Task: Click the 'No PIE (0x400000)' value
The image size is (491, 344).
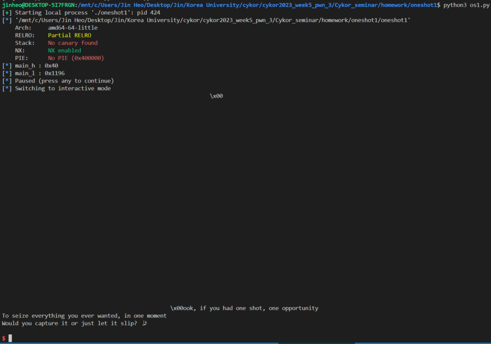Action: pos(76,58)
